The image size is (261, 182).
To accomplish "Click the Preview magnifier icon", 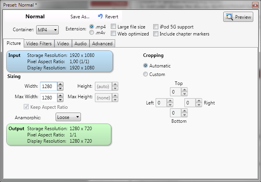I will coord(229,17).
